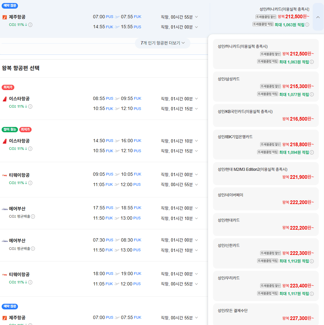Open CO2 info icon for 티웨이항공 18:00 flight
Image resolution: width=324 pixels, height=325 pixels.
tap(30, 282)
